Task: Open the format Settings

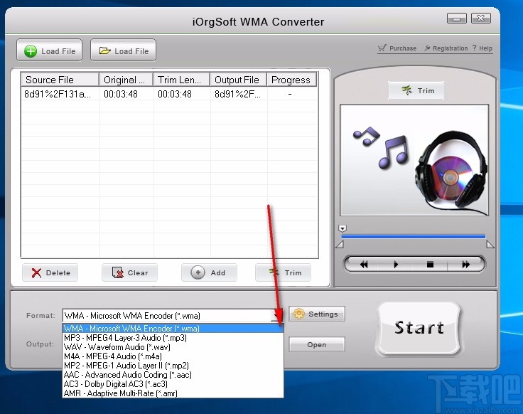Action: point(317,314)
